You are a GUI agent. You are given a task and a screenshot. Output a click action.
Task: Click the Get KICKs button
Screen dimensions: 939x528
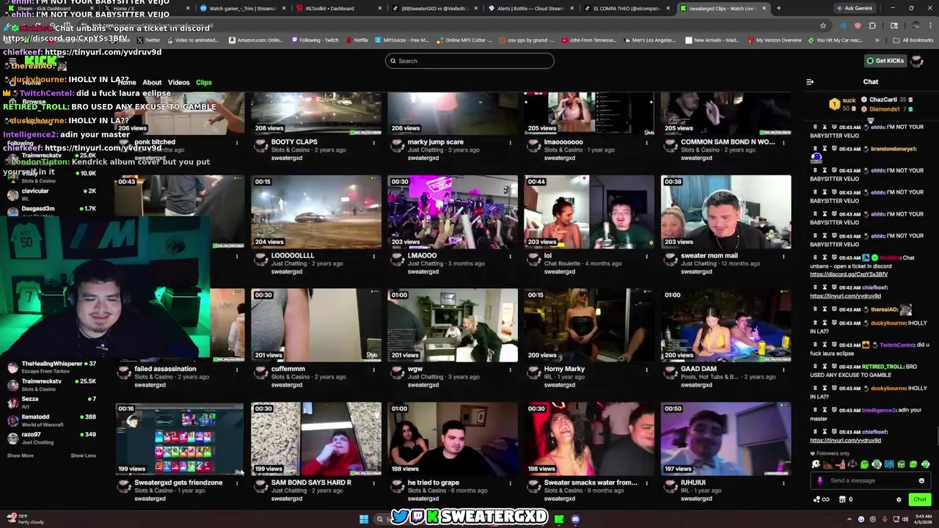pyautogui.click(x=885, y=61)
